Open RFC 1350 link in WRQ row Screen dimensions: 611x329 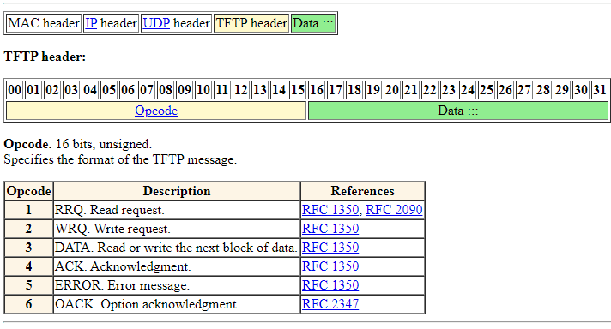pyautogui.click(x=330, y=229)
